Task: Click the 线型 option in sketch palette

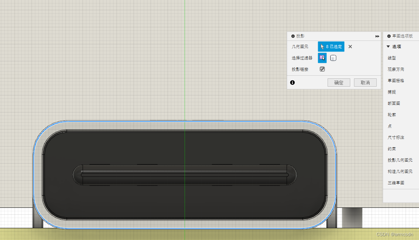Action: (x=392, y=58)
